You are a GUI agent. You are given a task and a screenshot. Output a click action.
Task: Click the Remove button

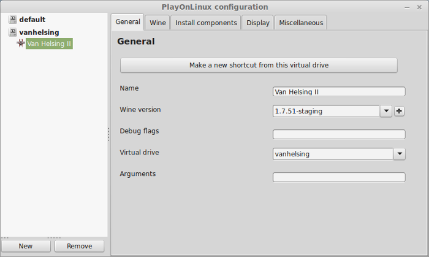click(79, 246)
